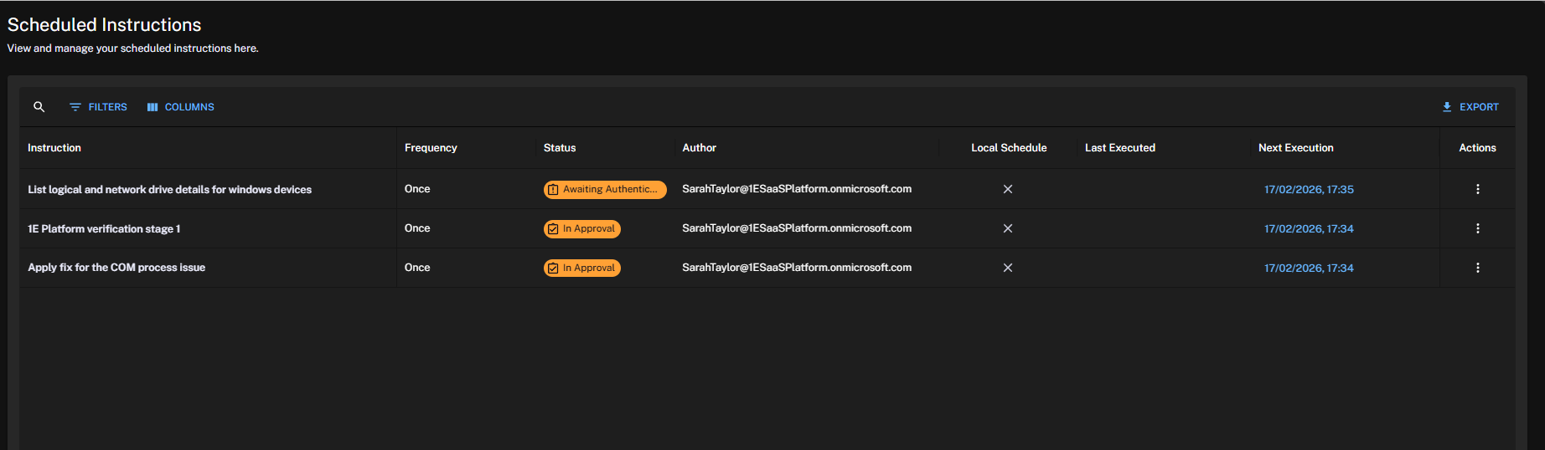Select the Apply fix for COM process issue row
Screen dimensions: 1545x450
click(116, 268)
